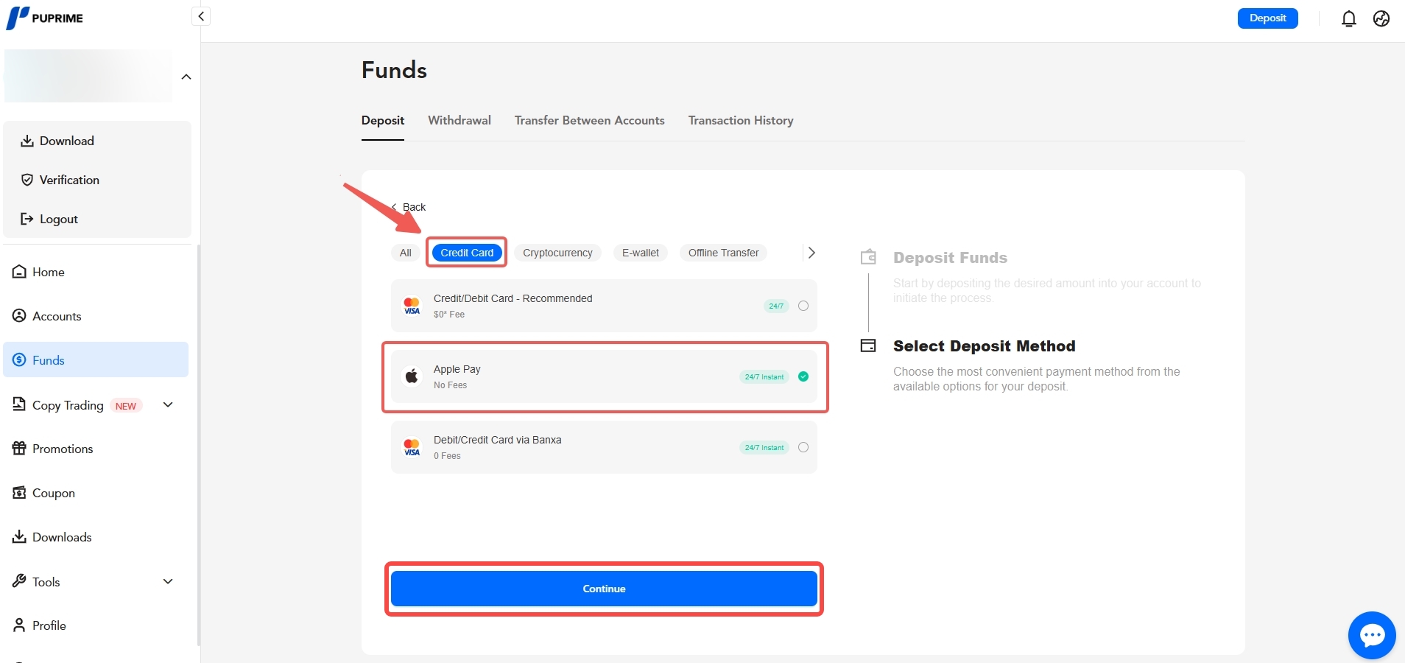The image size is (1405, 663).
Task: Click Logout in the sidebar
Action: tap(58, 219)
